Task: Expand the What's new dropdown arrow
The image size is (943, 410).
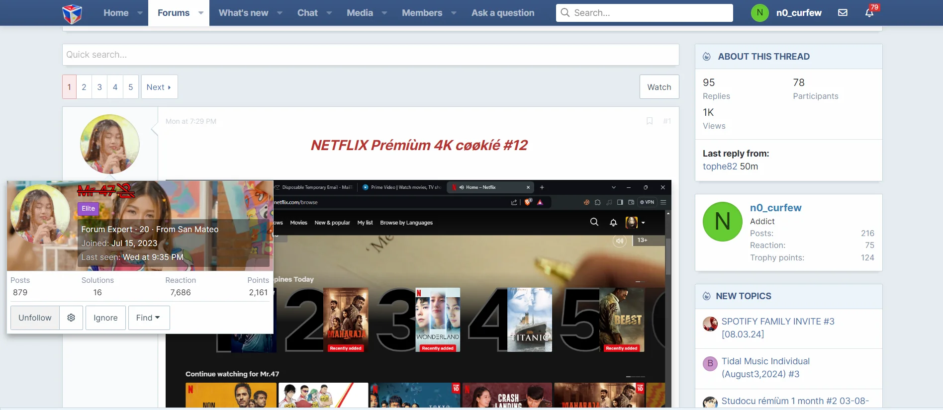Action: pyautogui.click(x=280, y=13)
